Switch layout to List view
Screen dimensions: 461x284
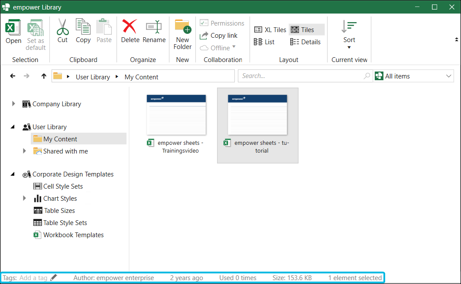click(264, 42)
